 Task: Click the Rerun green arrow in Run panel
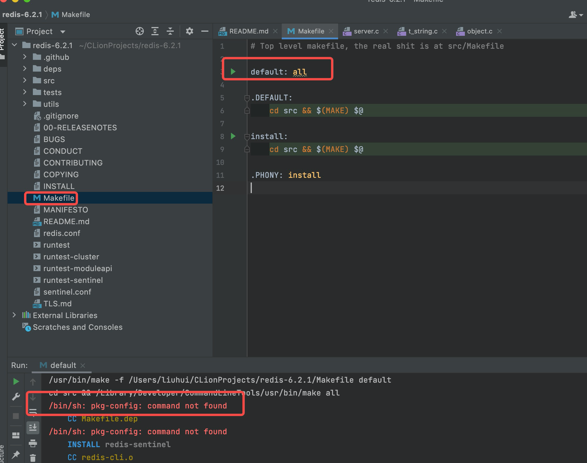pos(16,381)
